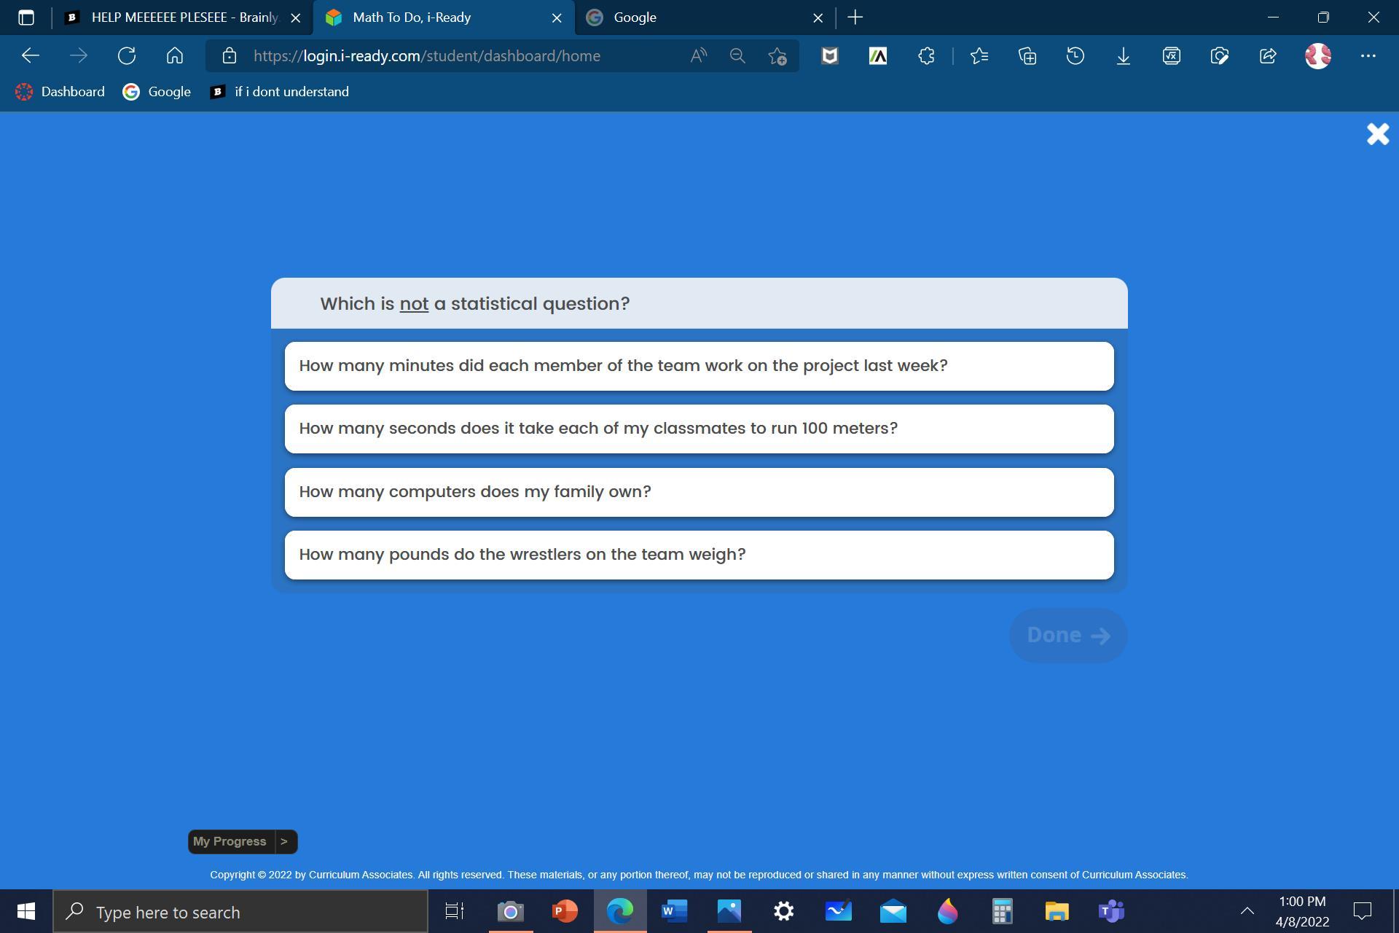Click the browser home icon
The width and height of the screenshot is (1399, 933).
(175, 56)
